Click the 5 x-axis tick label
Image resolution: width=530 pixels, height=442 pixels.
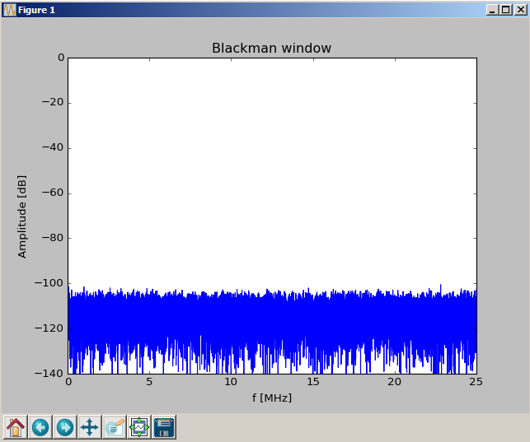coord(149,382)
